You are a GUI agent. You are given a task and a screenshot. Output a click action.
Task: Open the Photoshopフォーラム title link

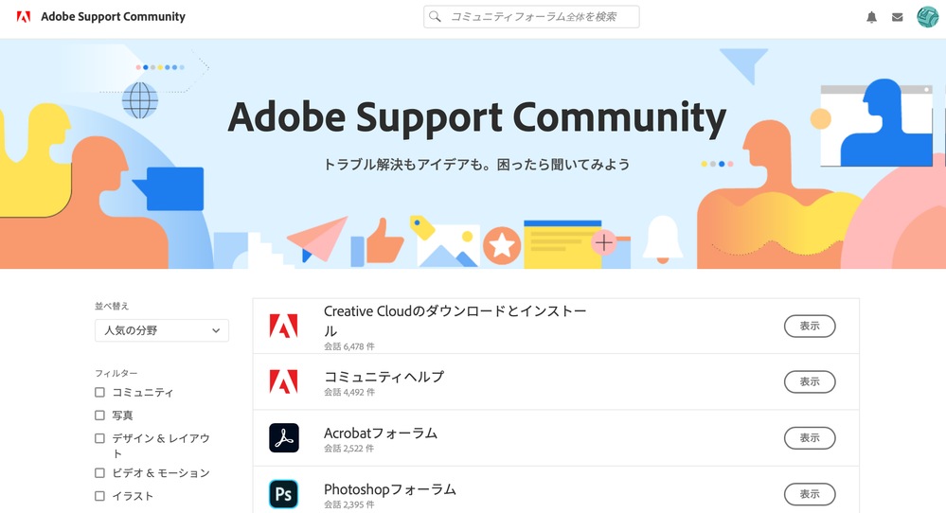pos(390,489)
